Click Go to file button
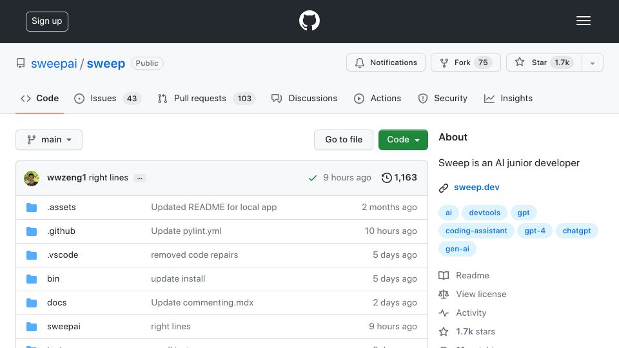The width and height of the screenshot is (619, 348). 344,140
